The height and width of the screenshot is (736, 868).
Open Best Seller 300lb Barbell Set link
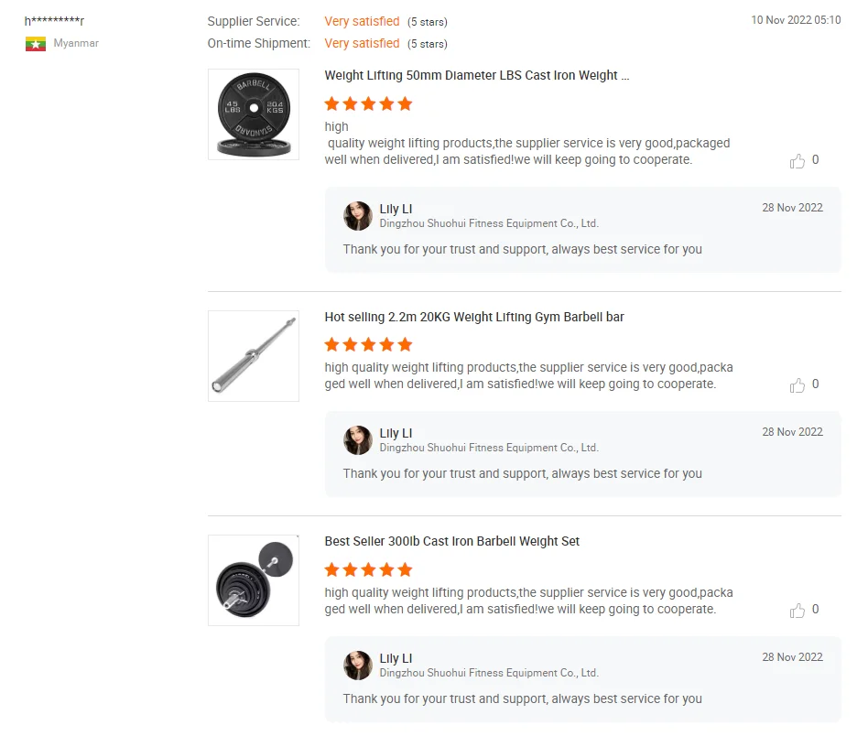tap(452, 542)
